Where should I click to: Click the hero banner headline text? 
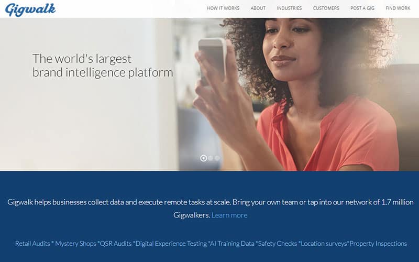click(103, 66)
